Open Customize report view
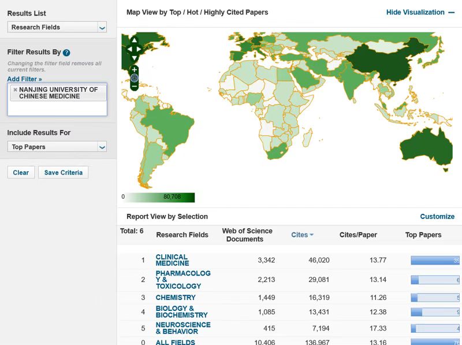The height and width of the screenshot is (345, 462). point(437,216)
